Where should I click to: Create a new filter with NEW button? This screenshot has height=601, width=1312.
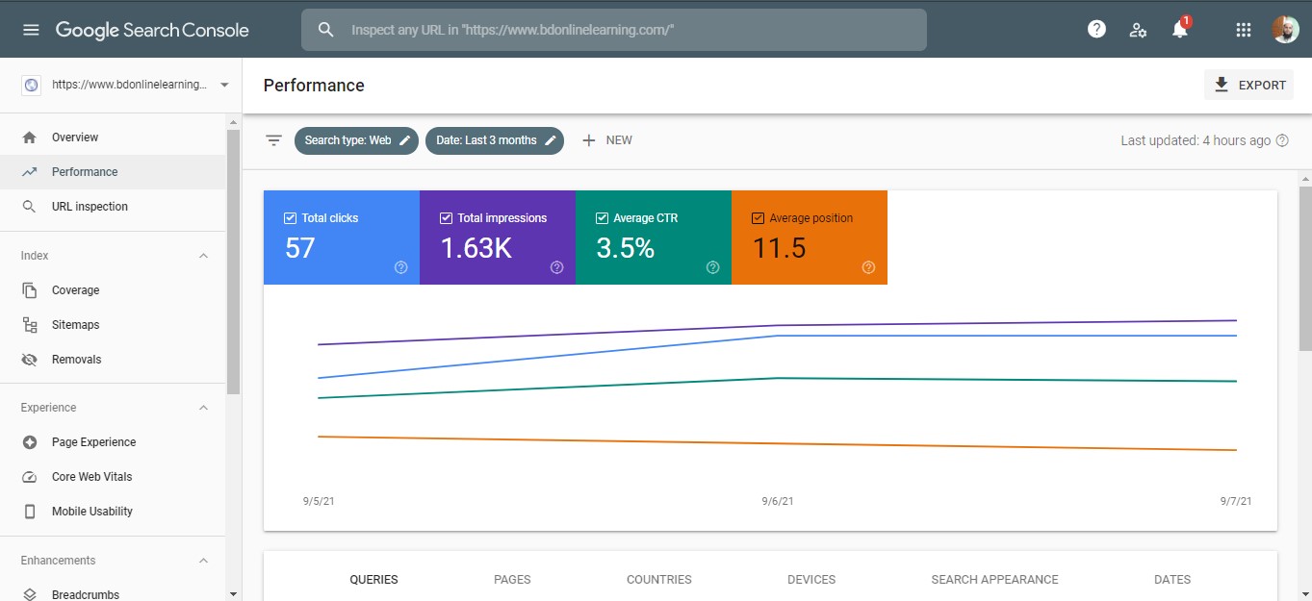tap(606, 139)
